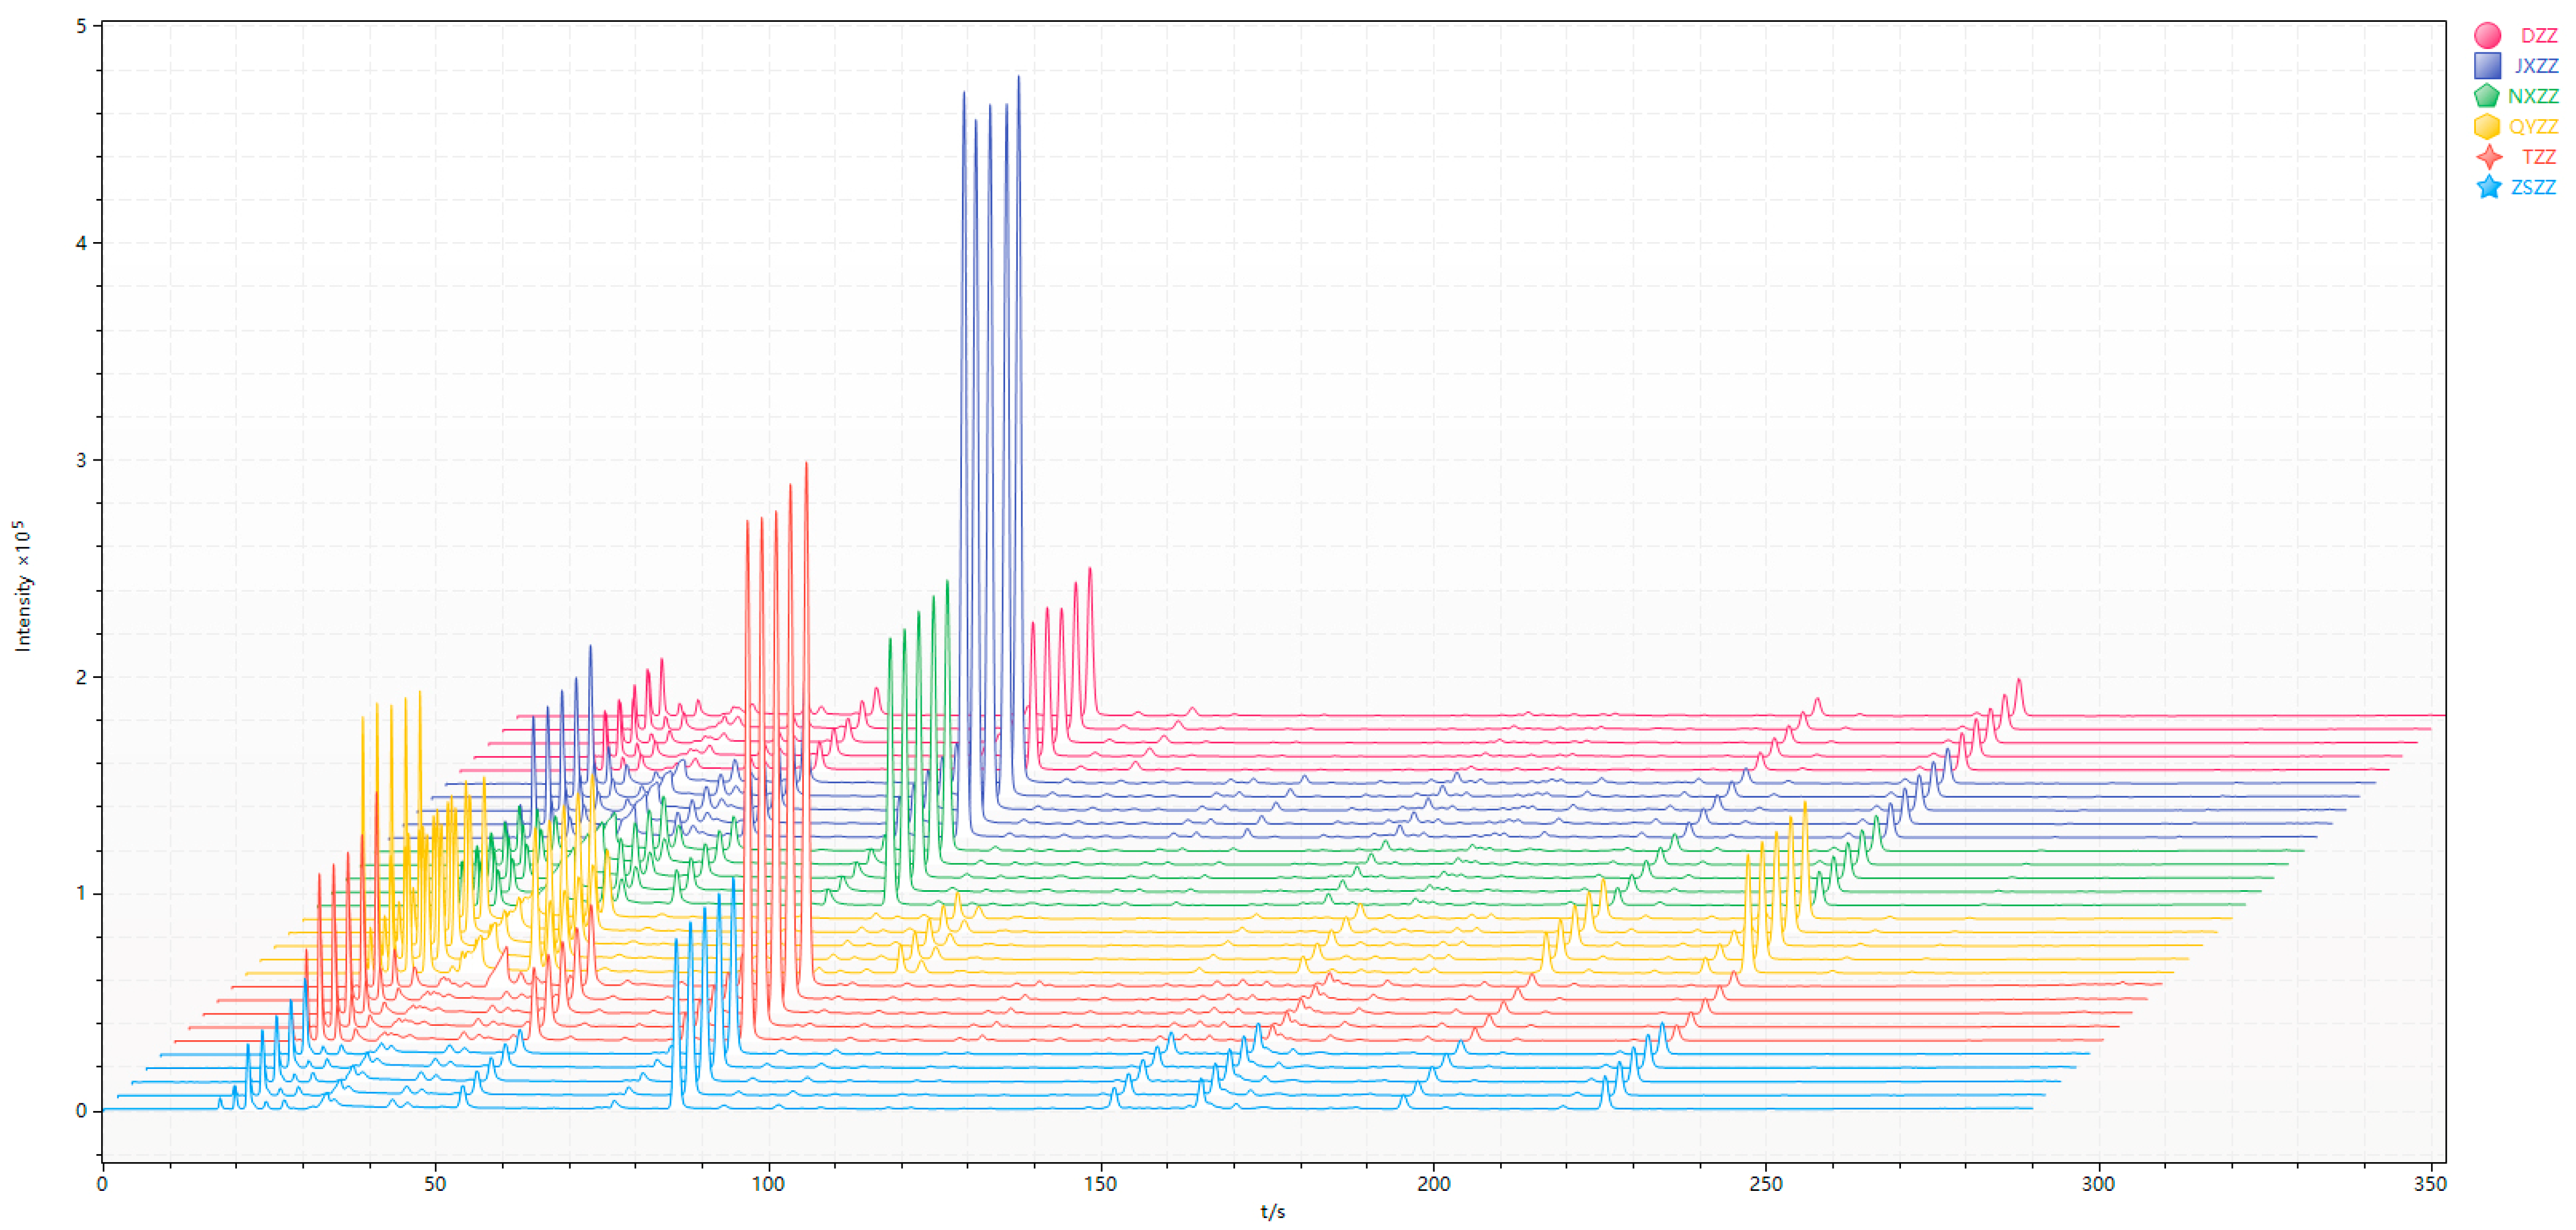Click the blue JXZZ square legend icon

tap(2487, 65)
